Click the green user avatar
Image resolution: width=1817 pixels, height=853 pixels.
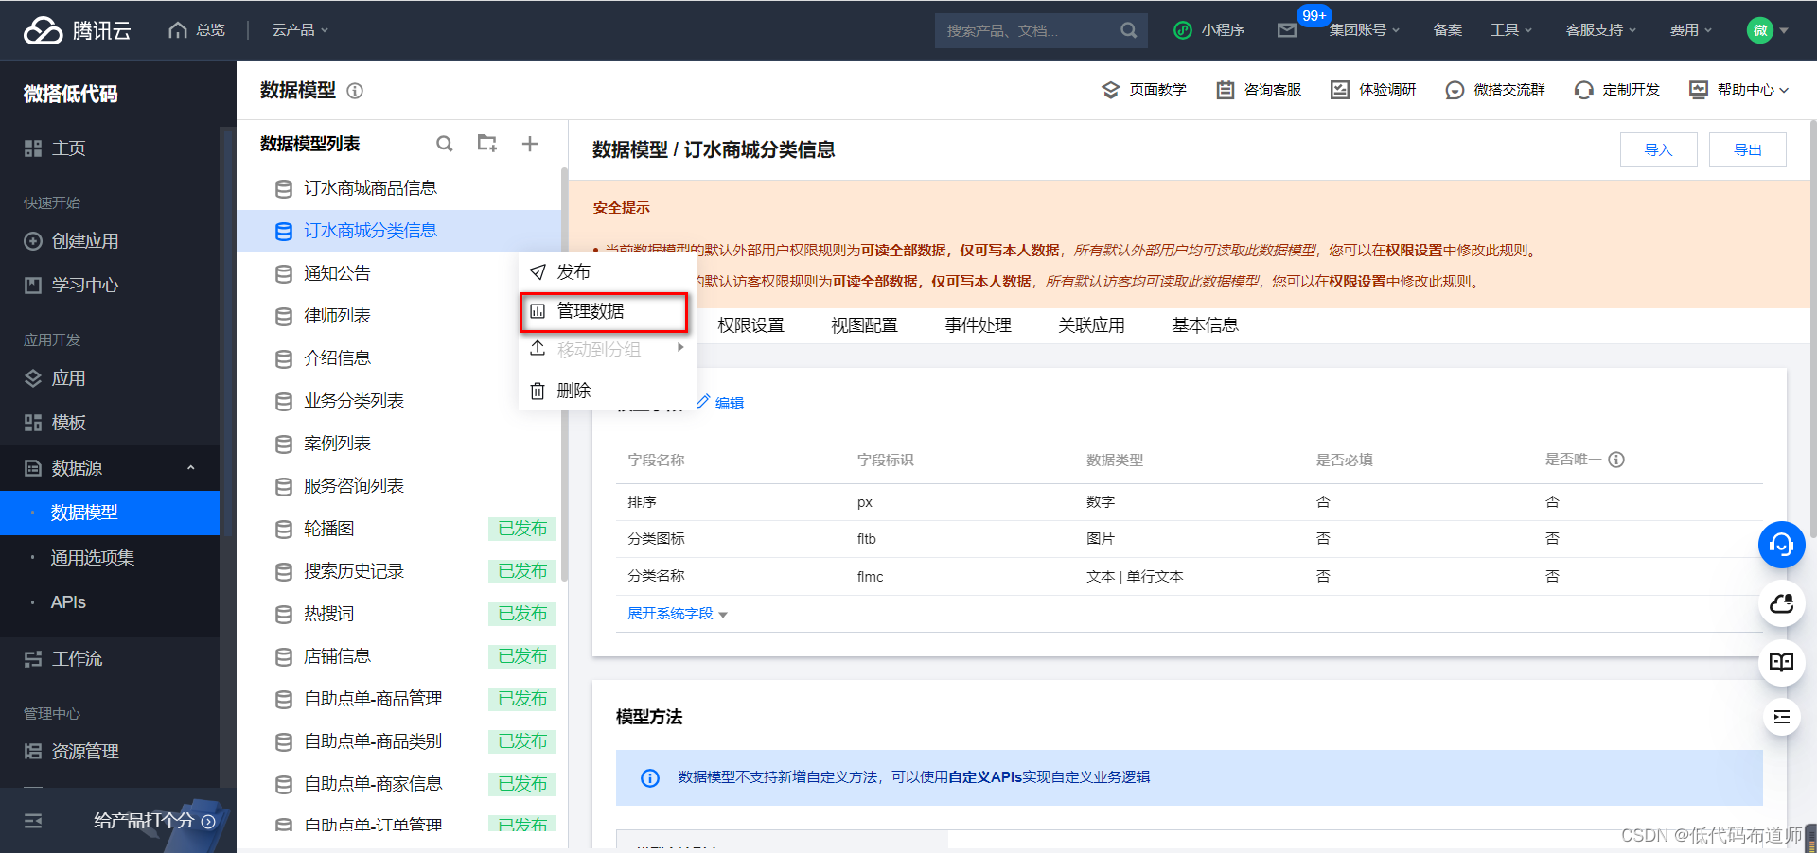(1759, 30)
